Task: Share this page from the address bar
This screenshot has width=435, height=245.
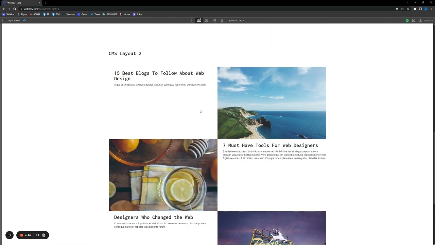Action: pos(403,9)
